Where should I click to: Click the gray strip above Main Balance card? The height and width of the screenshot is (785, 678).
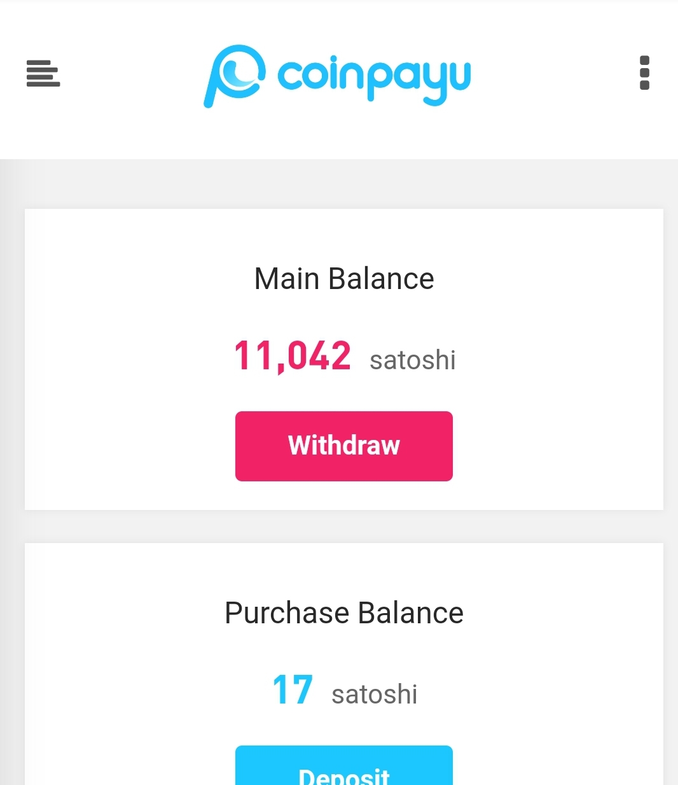tap(343, 184)
